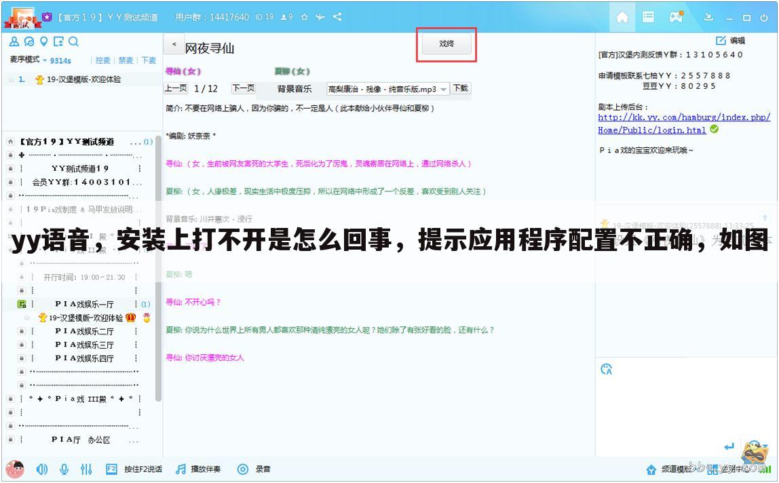Click the 编辑 edit icon
Screen dimensions: 779x483
tap(721, 40)
